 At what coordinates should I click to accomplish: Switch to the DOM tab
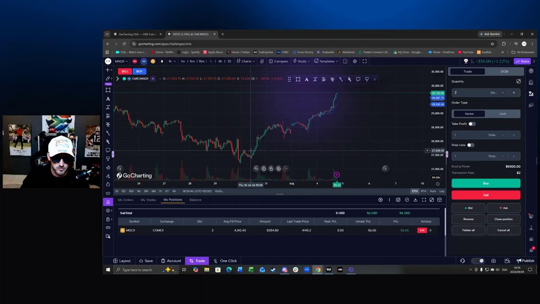[504, 71]
